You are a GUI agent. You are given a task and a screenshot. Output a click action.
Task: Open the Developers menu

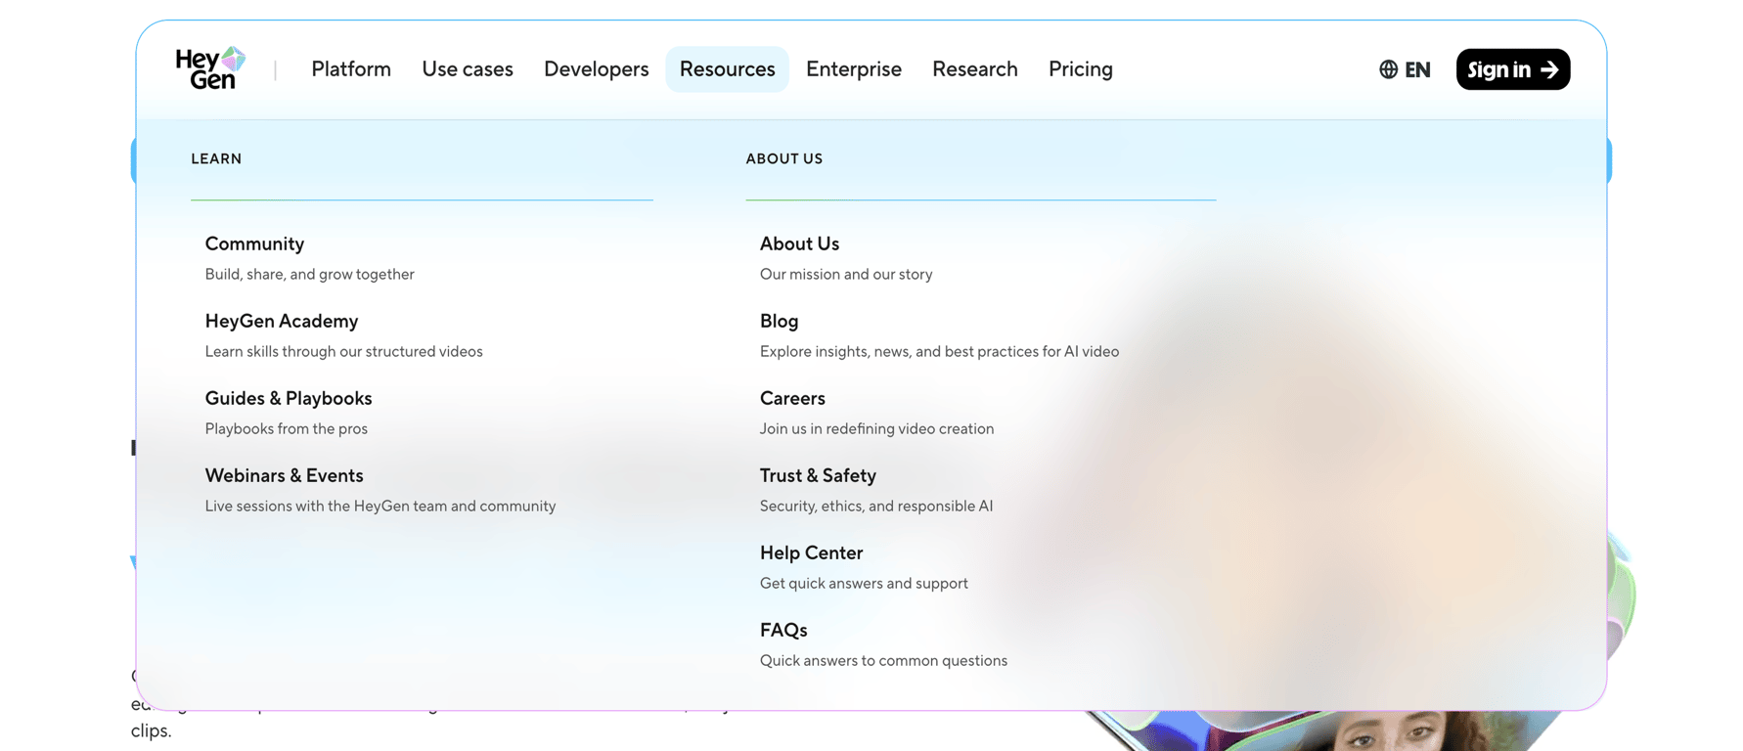[x=597, y=69]
